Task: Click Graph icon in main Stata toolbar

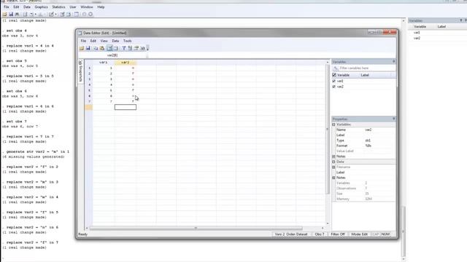Action: pyautogui.click(x=41, y=14)
